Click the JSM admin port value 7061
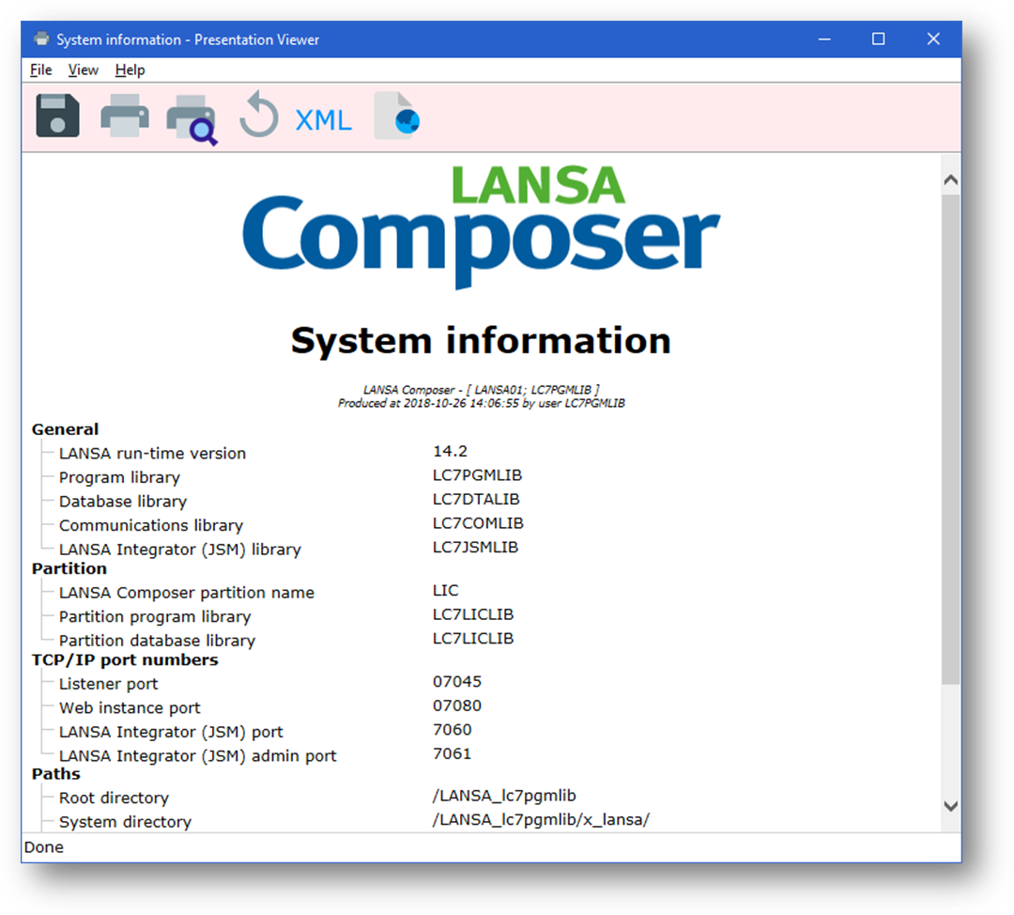The image size is (1014, 915). click(452, 753)
